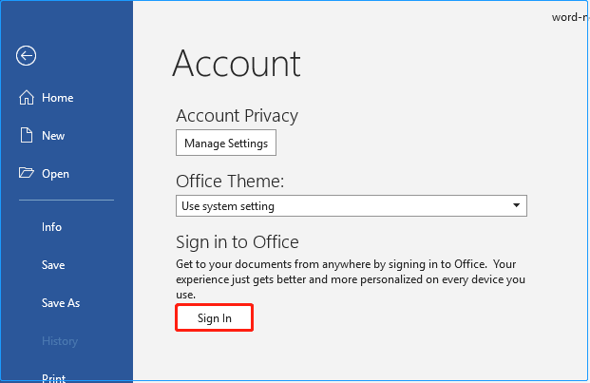This screenshot has height=383, width=590.
Task: Click the New blank document icon
Action: click(x=26, y=136)
